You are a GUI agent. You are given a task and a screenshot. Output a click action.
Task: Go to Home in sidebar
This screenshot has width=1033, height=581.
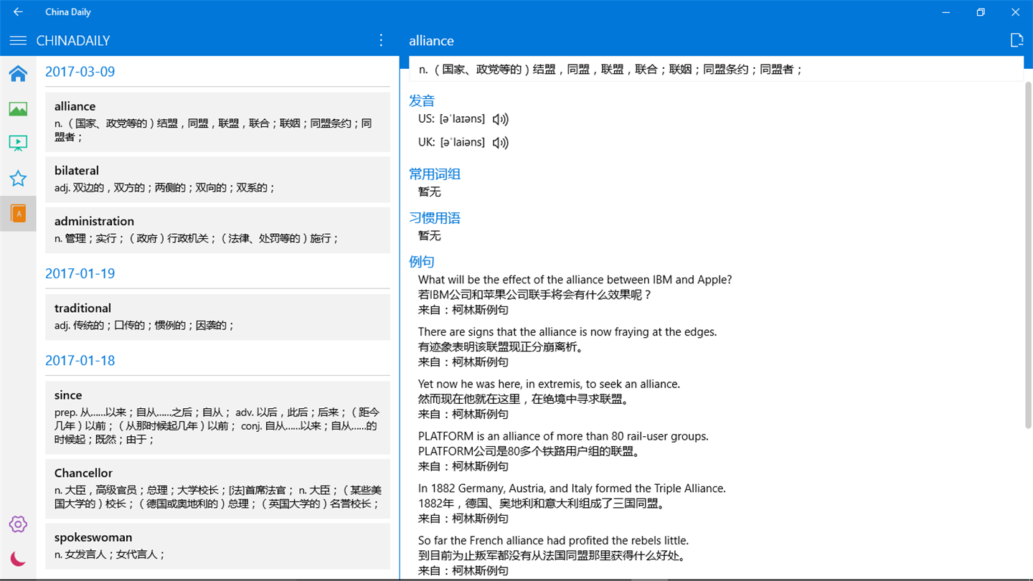point(18,74)
